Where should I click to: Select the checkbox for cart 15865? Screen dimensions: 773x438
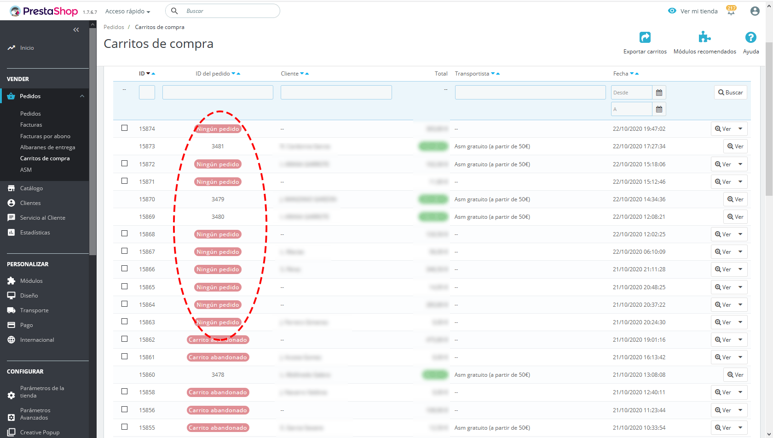[124, 286]
